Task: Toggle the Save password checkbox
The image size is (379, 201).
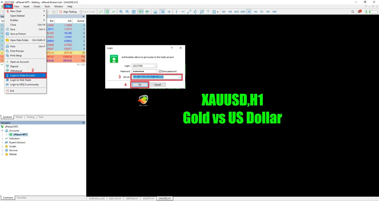Action: pyautogui.click(x=160, y=71)
